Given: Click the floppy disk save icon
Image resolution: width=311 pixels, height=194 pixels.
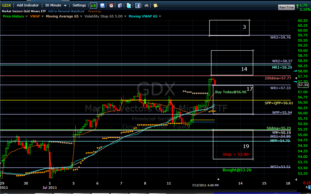Looking at the screenshot, I should [x=102, y=6].
